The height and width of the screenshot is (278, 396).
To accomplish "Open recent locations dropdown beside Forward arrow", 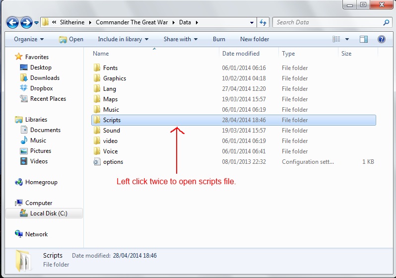I will pyautogui.click(x=36, y=23).
